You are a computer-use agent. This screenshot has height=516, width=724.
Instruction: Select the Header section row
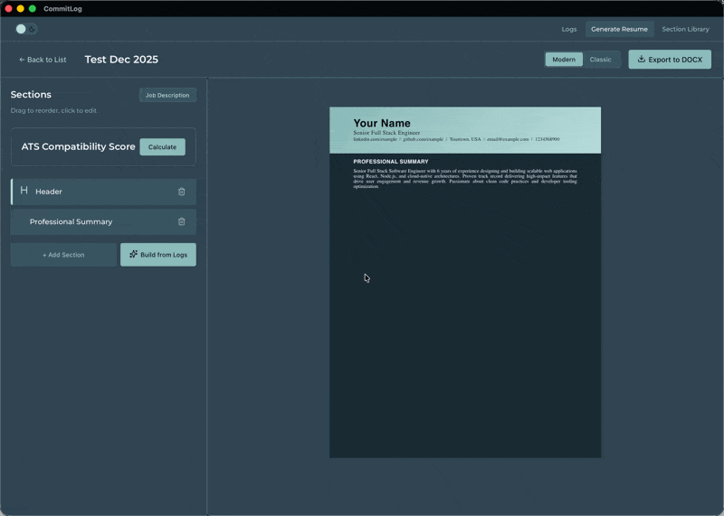coord(90,192)
